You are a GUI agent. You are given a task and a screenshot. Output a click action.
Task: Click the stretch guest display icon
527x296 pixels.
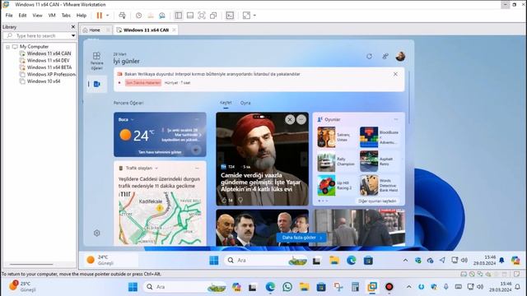coord(246,16)
